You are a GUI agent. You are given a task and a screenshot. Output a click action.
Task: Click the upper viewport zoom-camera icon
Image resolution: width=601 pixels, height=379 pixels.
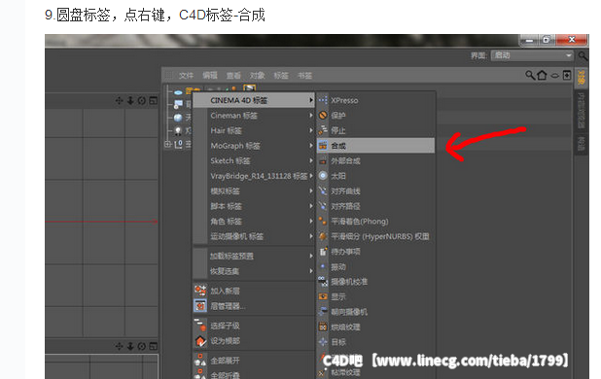130,101
